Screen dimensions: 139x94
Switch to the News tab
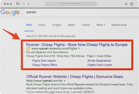[42, 25]
